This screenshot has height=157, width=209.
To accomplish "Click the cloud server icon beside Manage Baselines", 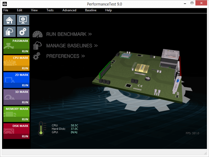I will [37, 46].
